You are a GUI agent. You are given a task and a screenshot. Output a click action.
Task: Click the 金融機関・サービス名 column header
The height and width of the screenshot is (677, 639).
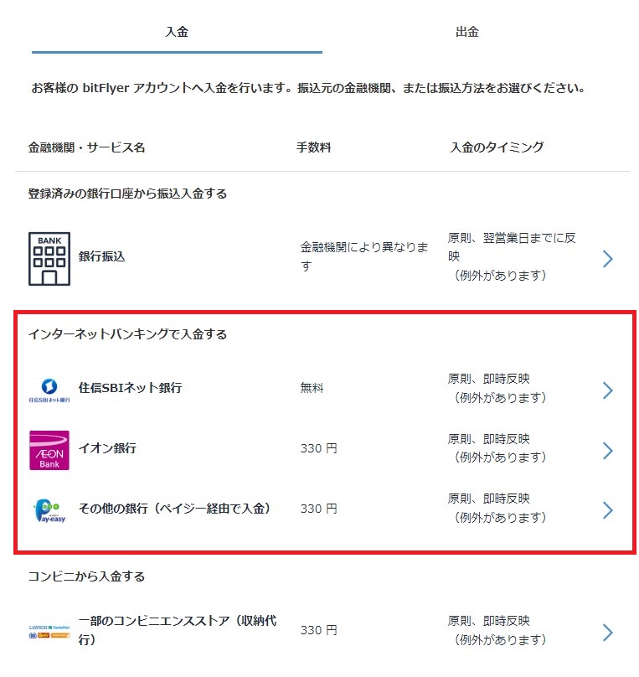86,147
